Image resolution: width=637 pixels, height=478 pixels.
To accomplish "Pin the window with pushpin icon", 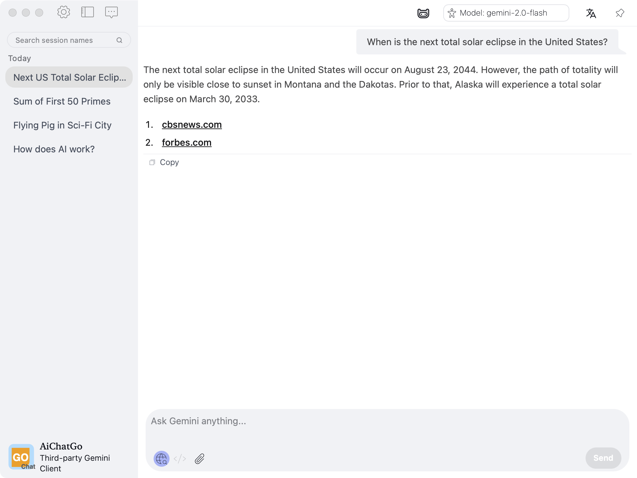I will click(620, 13).
